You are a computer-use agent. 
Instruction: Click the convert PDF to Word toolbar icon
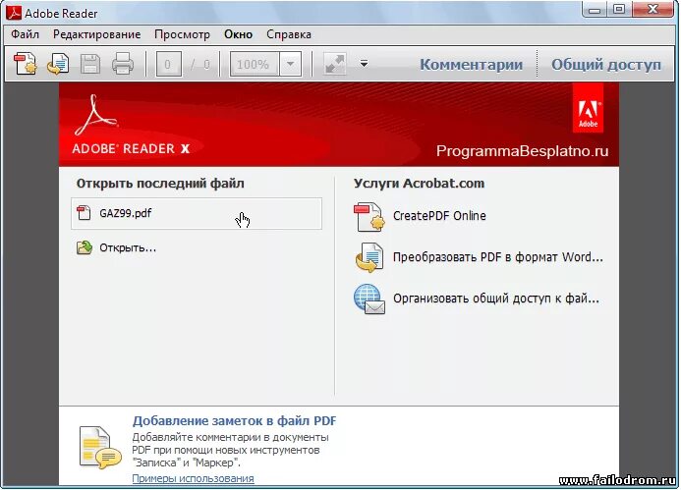tap(58, 64)
